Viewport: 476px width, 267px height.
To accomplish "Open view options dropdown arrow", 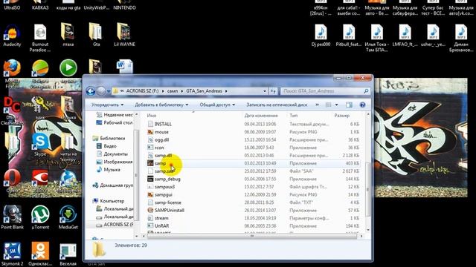I will (x=336, y=105).
